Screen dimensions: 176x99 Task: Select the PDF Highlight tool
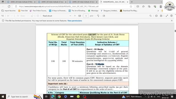coord(8,16)
